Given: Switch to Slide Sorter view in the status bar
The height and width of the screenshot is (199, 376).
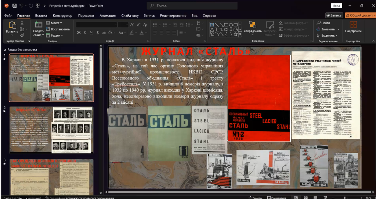Looking at the screenshot, I should point(305,198).
